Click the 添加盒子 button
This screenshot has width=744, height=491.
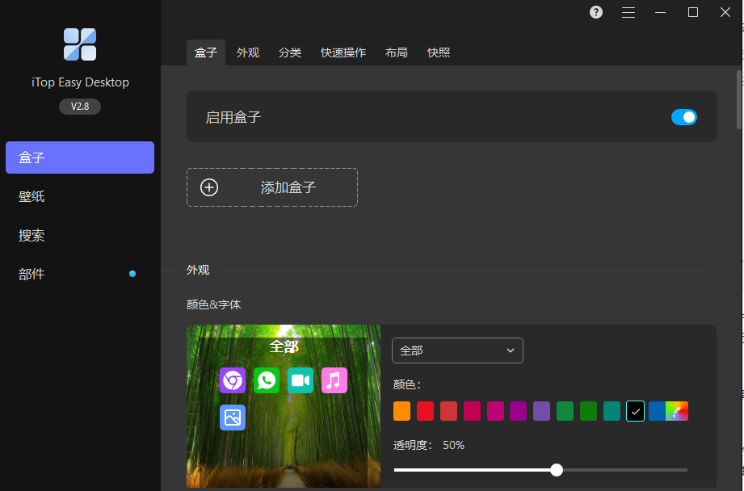pos(271,187)
